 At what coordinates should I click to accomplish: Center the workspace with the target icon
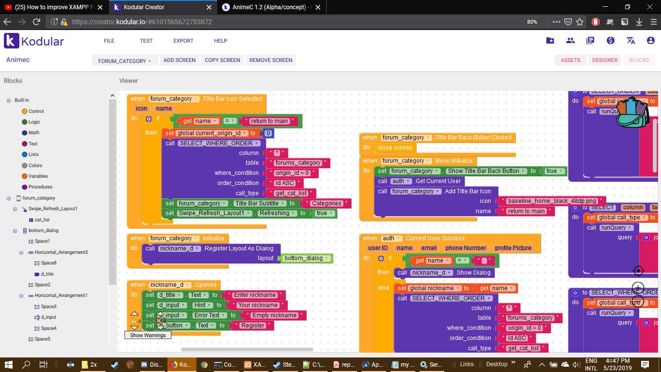pos(638,271)
